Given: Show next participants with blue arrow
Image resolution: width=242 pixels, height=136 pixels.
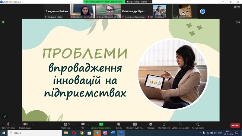Looking at the screenshot, I should coord(203,11).
